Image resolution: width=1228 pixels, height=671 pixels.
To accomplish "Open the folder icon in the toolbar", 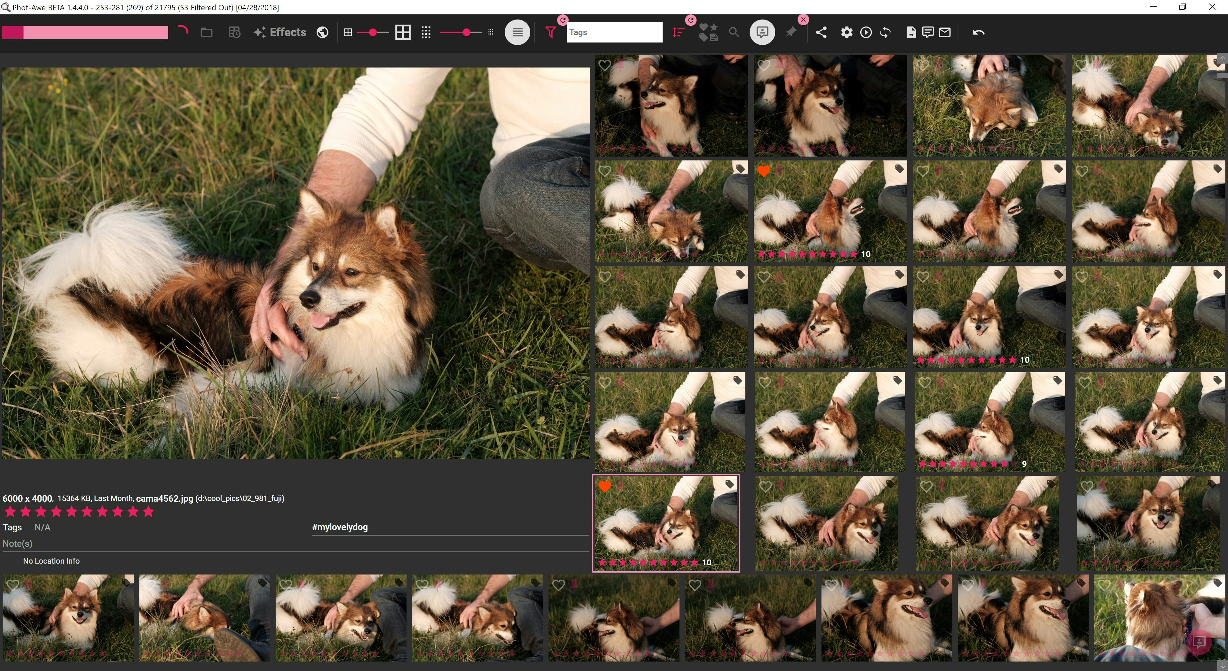I will (x=206, y=32).
